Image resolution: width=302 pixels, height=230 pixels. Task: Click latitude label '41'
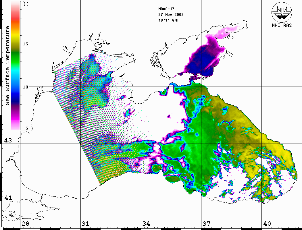(x=8, y=198)
